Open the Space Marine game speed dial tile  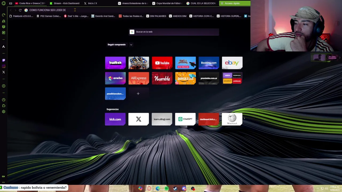(139, 63)
